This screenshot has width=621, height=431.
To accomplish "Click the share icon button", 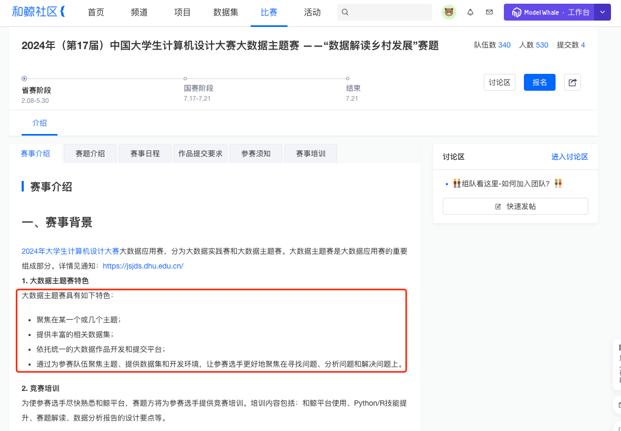I will coord(572,82).
